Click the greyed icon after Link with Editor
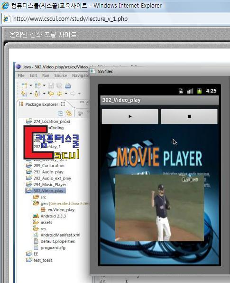The image size is (230, 283). [81, 113]
